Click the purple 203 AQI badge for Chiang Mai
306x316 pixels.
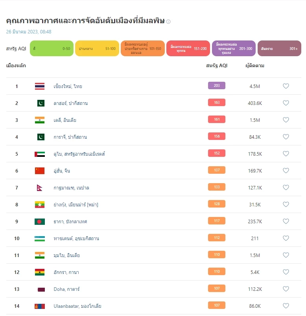[x=216, y=86]
